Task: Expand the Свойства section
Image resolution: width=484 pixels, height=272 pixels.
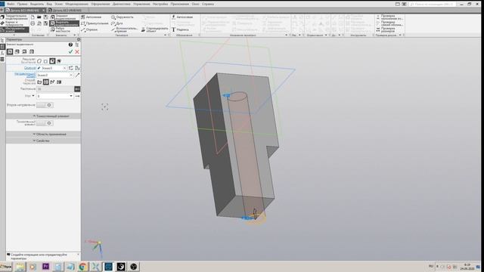Action: (43, 141)
